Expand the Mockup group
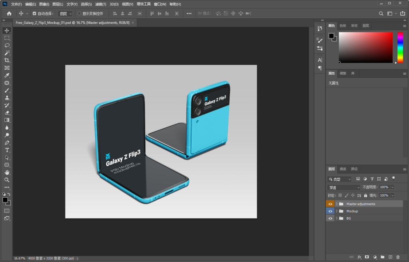Viewport: 409px width, 262px height. pyautogui.click(x=336, y=211)
